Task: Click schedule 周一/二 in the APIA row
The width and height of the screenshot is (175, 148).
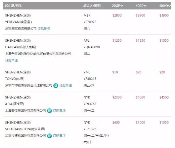Action: (x=89, y=111)
